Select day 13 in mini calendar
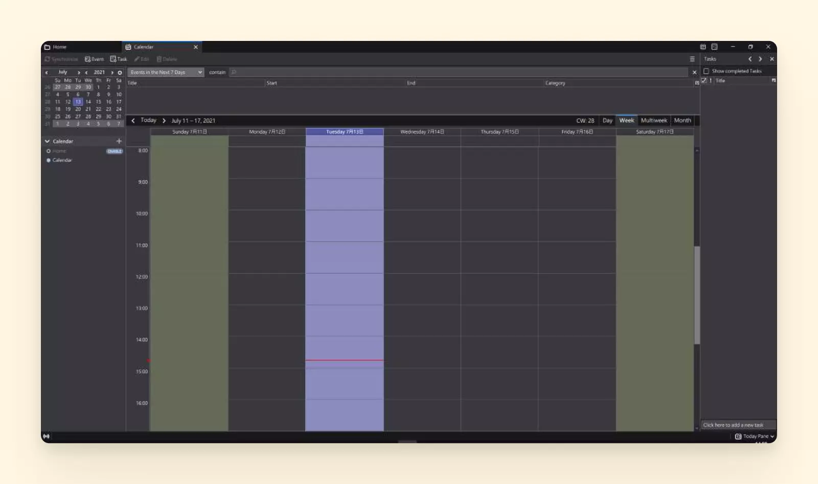 click(78, 102)
